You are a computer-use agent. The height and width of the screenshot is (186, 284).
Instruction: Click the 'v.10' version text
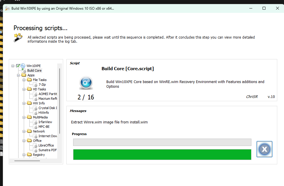(x=271, y=97)
